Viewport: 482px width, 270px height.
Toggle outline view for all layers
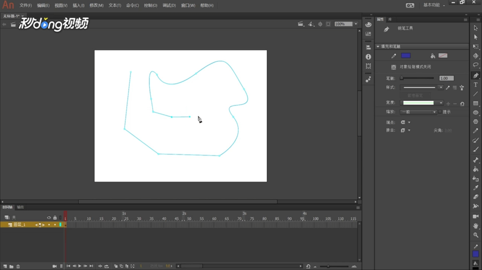[61, 218]
